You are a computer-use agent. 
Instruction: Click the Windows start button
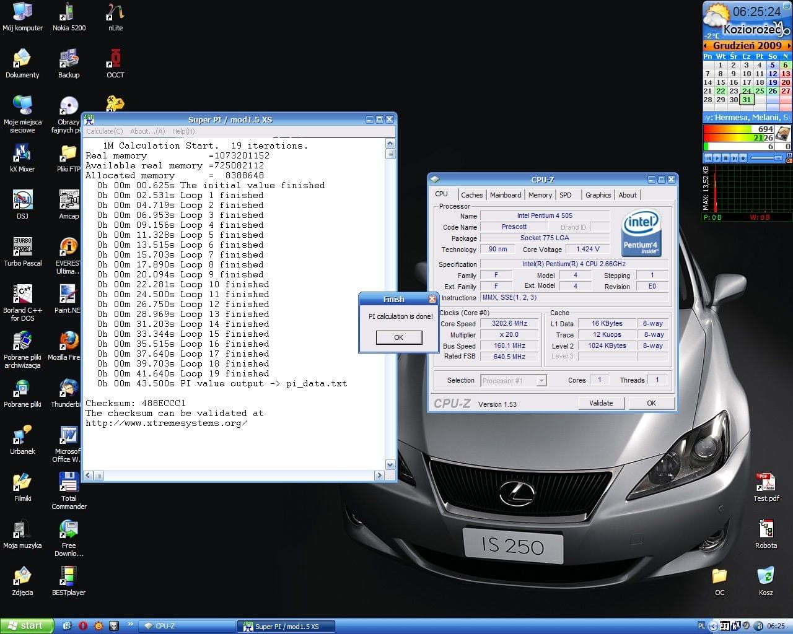pos(27,626)
